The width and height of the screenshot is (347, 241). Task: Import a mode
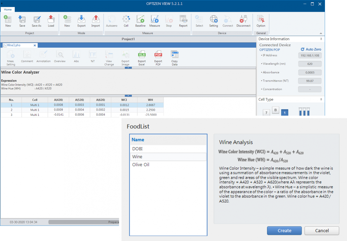pyautogui.click(x=96, y=21)
